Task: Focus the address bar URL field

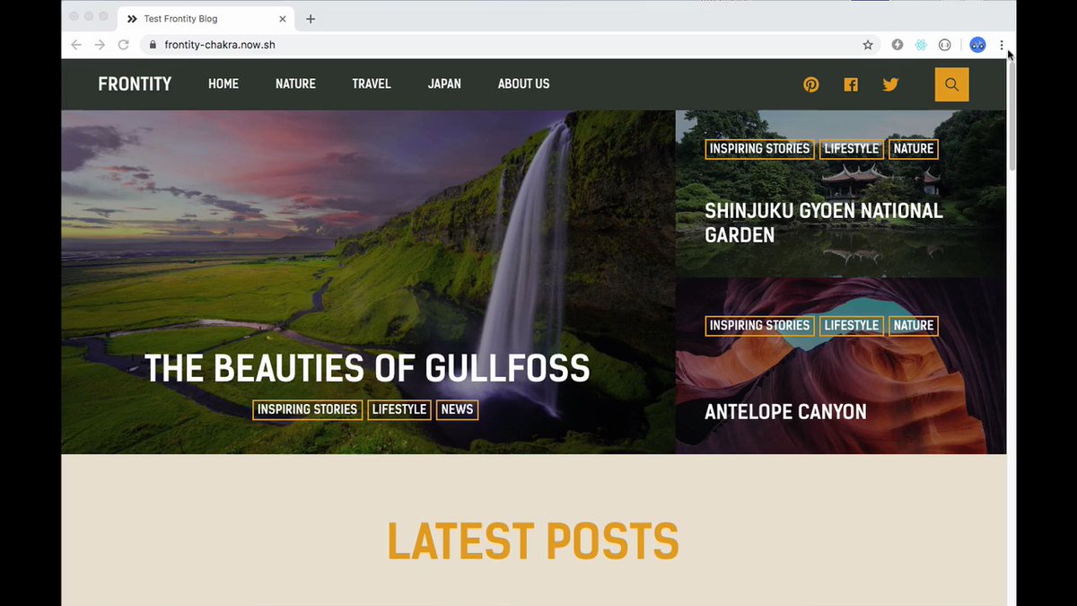Action: tap(503, 45)
